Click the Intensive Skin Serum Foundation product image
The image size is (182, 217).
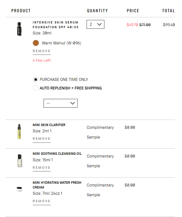click(19, 29)
